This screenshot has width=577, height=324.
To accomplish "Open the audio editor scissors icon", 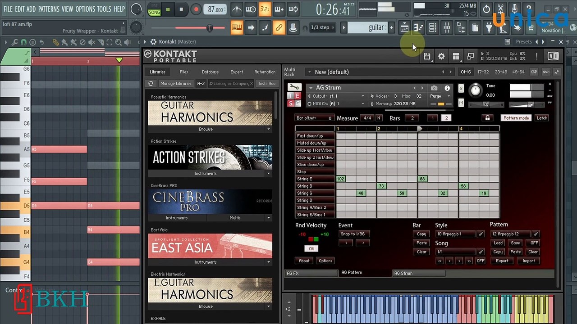I will point(500,9).
